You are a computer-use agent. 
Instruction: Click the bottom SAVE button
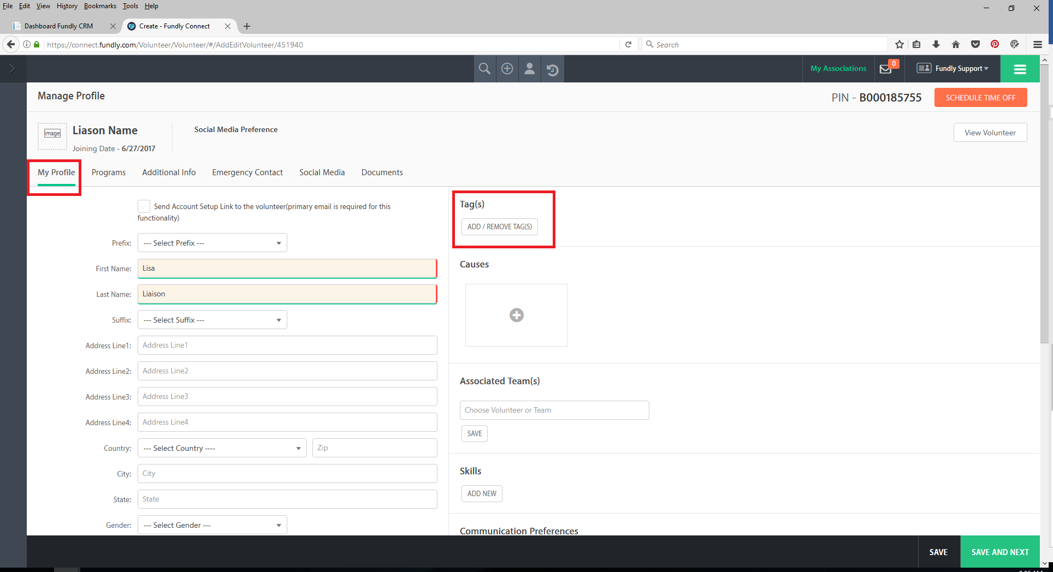pyautogui.click(x=939, y=552)
